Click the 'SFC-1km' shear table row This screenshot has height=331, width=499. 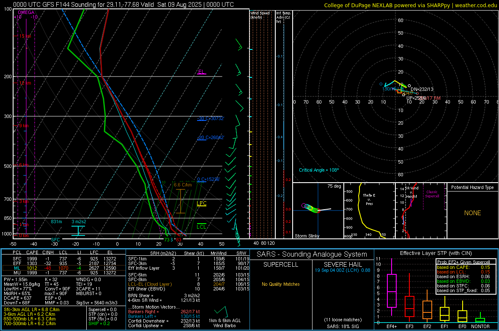point(189,259)
